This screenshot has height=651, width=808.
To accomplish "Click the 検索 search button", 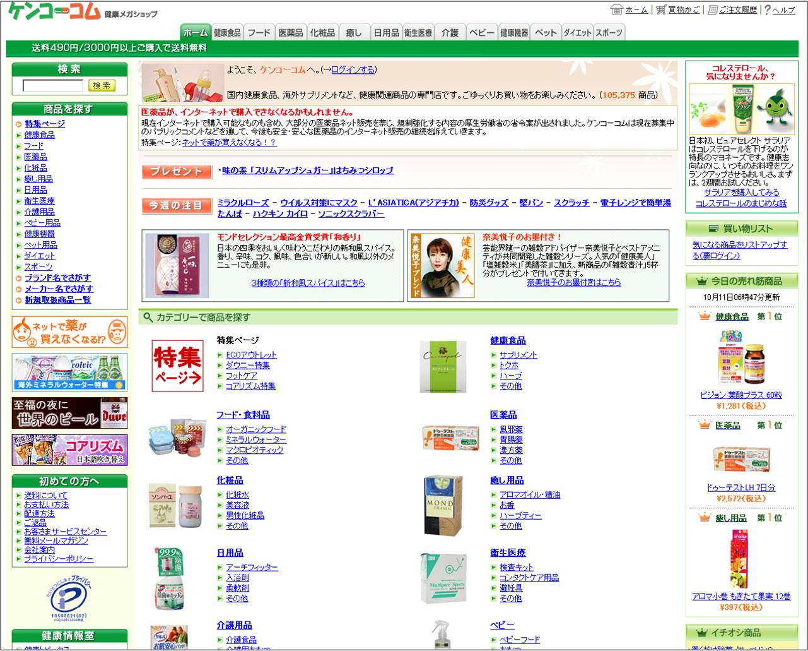I will pos(102,85).
